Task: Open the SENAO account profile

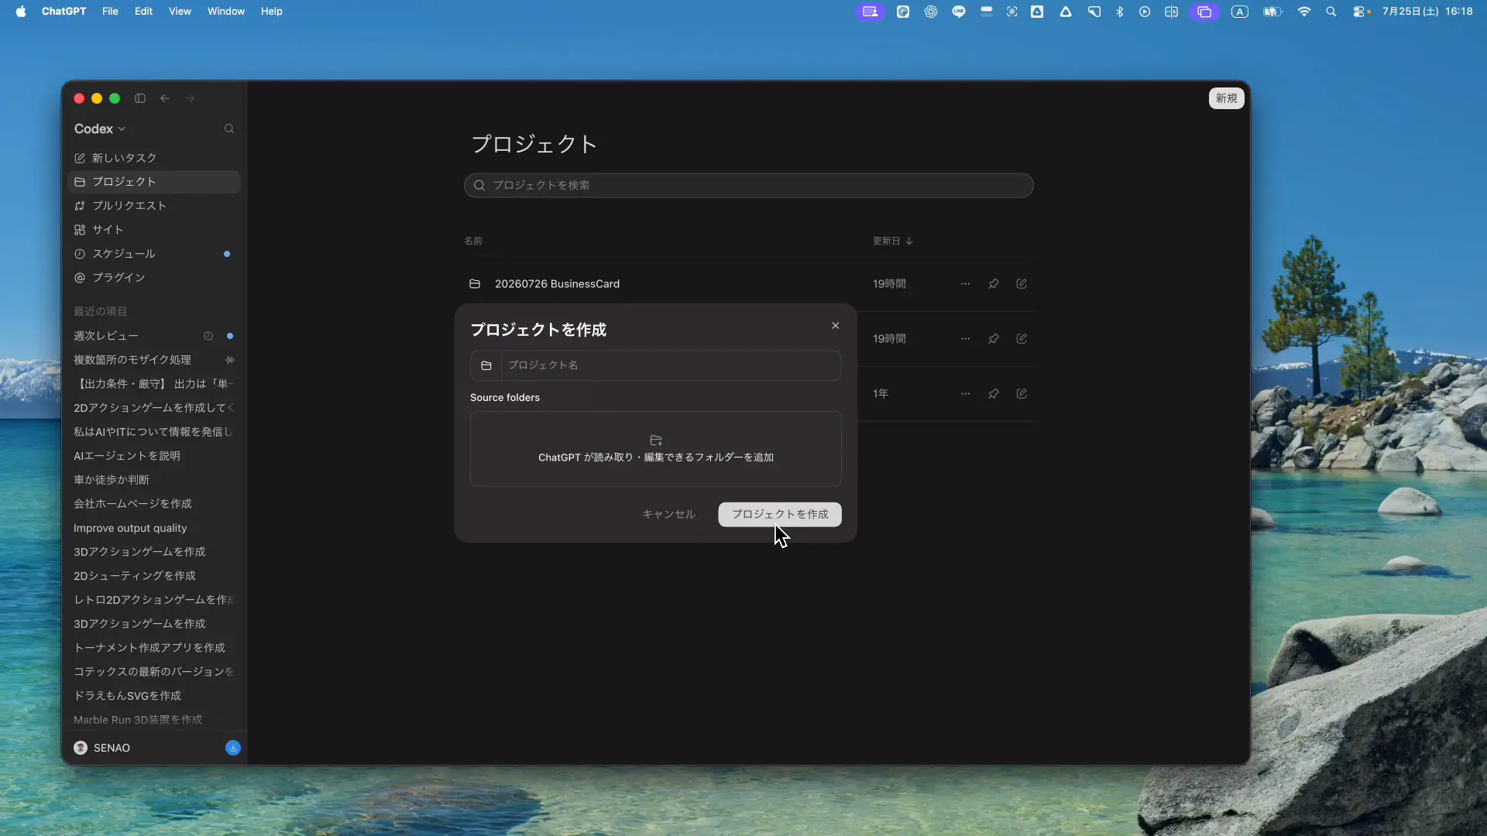Action: click(102, 748)
